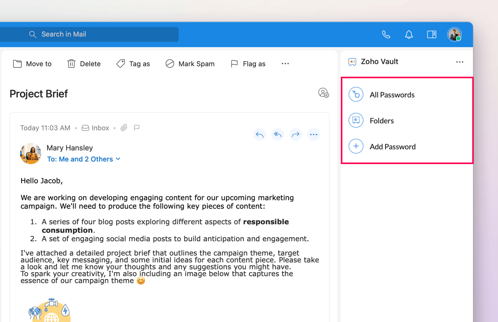The height and width of the screenshot is (322, 498).
Task: Click the Folders safe icon
Action: [356, 120]
